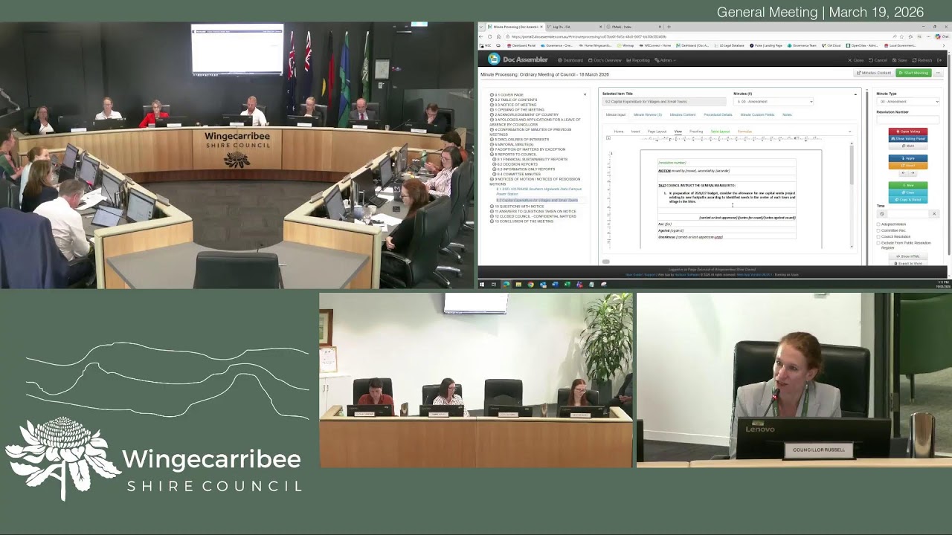Open the Chrome icon in the taskbar
This screenshot has width=952, height=535.
click(530, 284)
